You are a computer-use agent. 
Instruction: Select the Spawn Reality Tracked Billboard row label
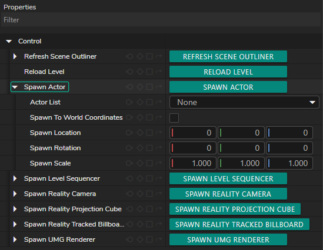(x=74, y=224)
